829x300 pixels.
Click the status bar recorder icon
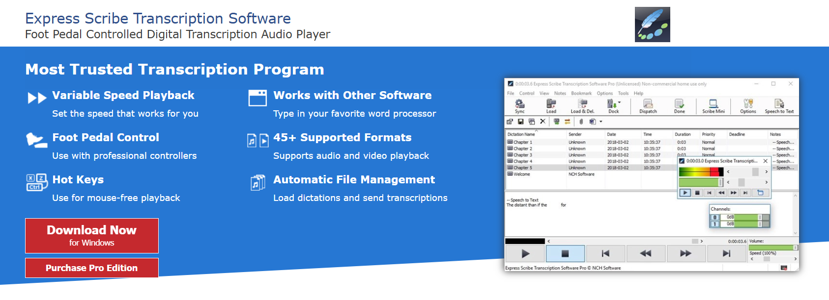pos(784,268)
